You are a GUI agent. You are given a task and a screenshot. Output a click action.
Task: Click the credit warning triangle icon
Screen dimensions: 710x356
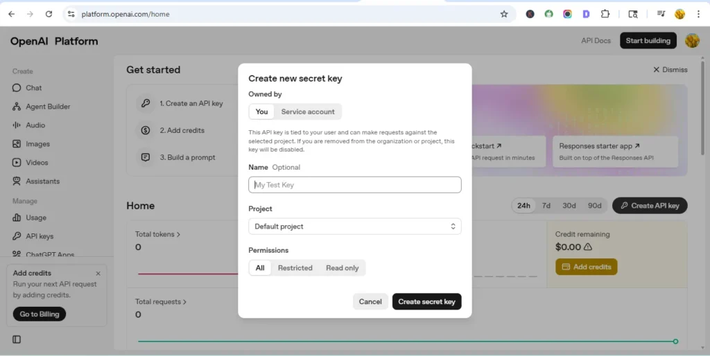click(x=588, y=247)
